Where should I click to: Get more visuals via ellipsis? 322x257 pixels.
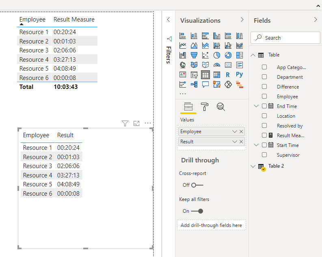pyautogui.click(x=183, y=94)
